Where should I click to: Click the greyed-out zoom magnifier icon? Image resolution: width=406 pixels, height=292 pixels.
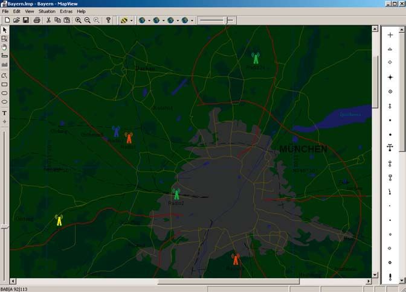[96, 20]
